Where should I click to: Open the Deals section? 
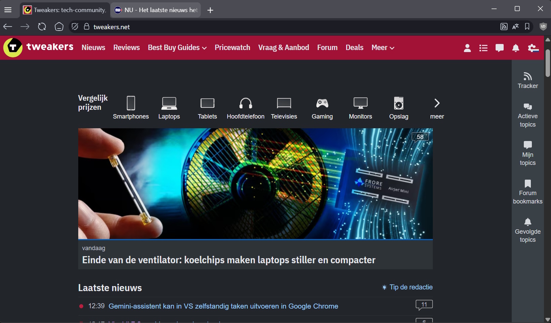tap(355, 48)
